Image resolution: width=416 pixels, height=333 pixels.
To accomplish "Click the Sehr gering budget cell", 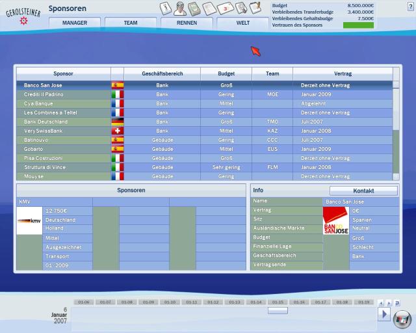I will click(226, 167).
